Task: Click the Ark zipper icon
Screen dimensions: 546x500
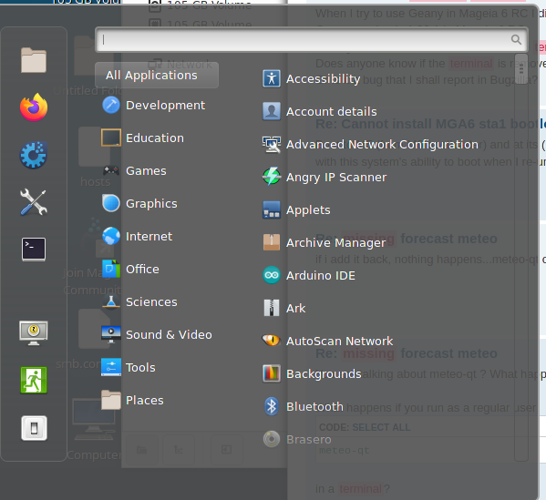Action: (x=272, y=308)
